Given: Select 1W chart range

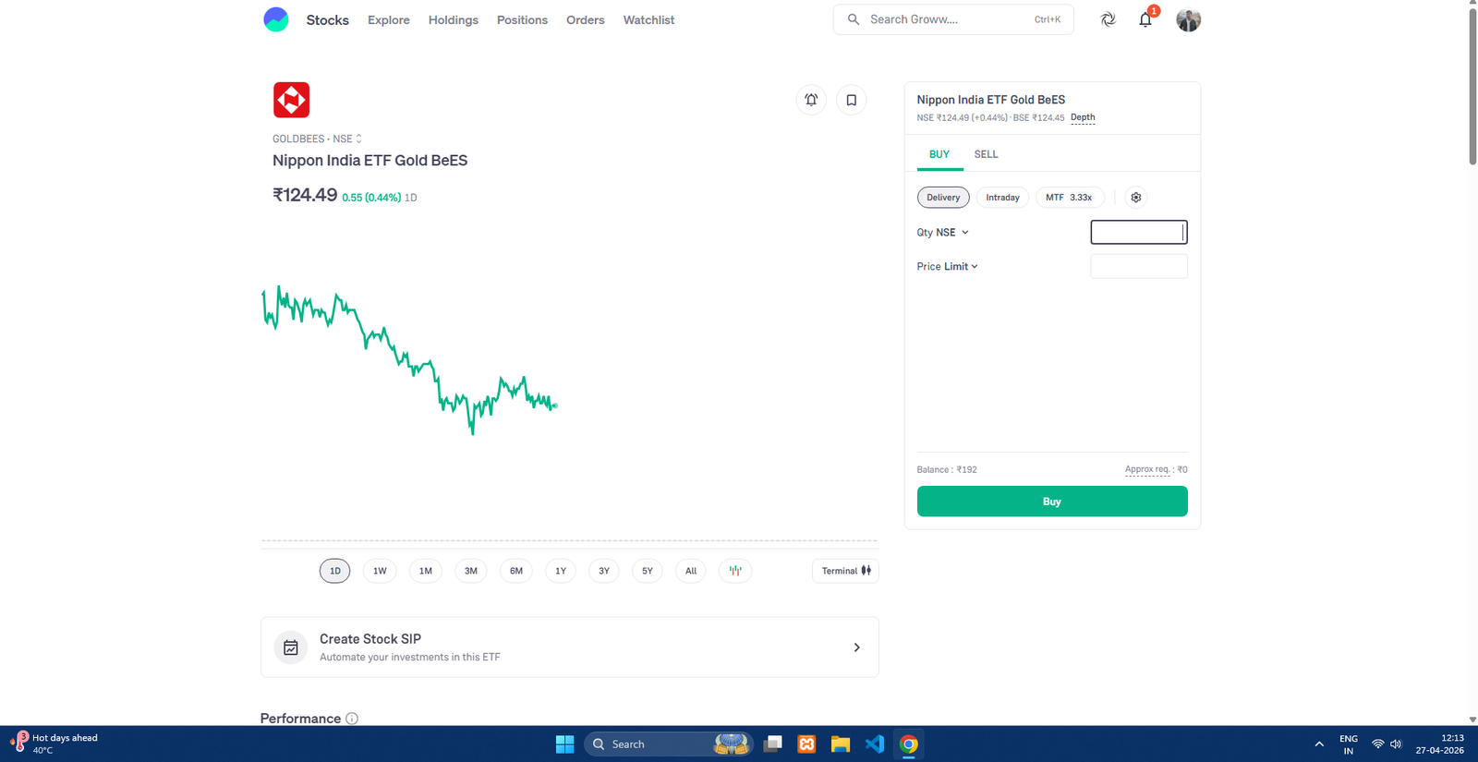Looking at the screenshot, I should point(380,571).
